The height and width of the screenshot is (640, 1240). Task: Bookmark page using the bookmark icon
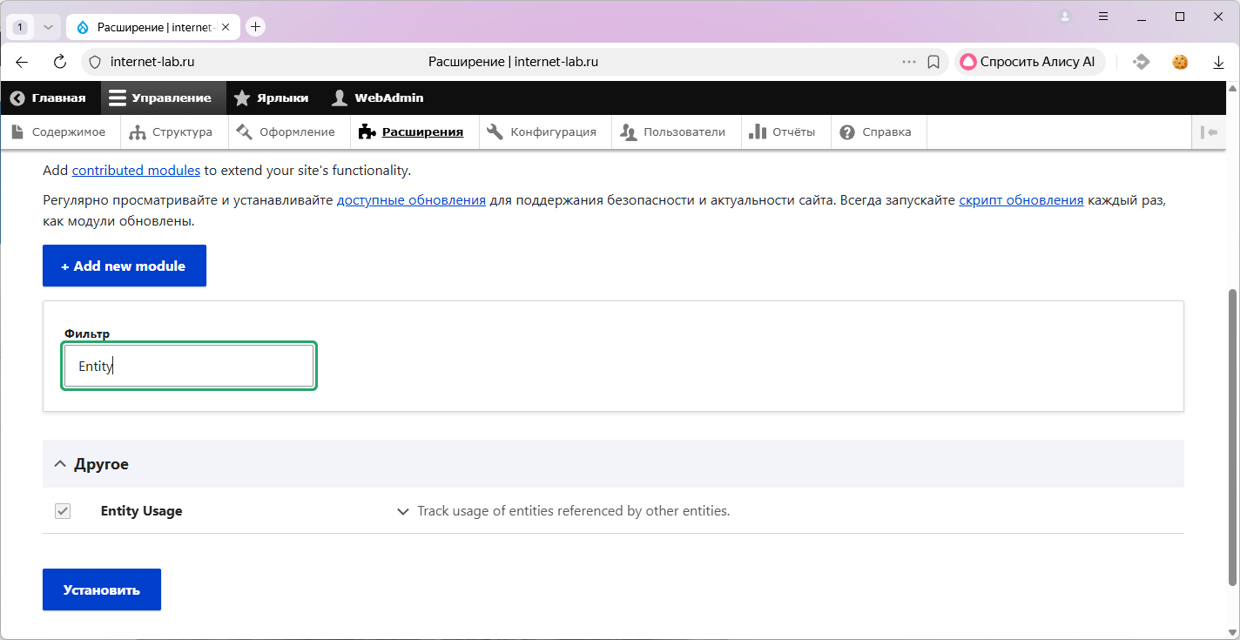point(933,62)
